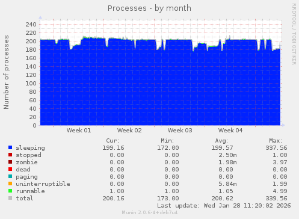Click zombie average value 1.98m

[227, 162]
